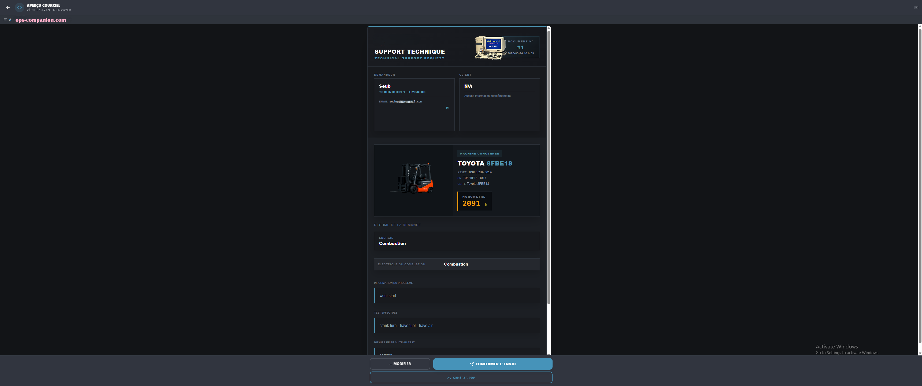The image size is (922, 386).
Task: Click the hour meter value 2091
Action: 471,203
